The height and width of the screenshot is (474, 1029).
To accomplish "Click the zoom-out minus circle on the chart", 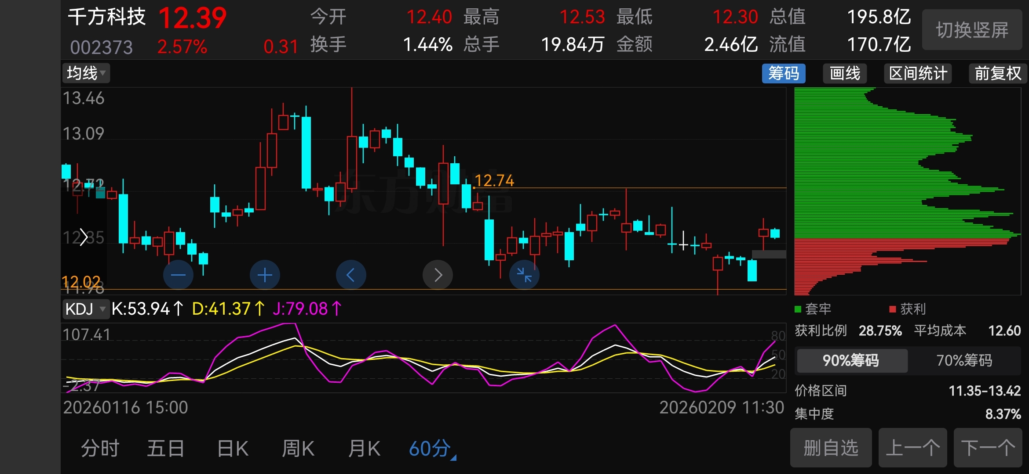I will 178,275.
